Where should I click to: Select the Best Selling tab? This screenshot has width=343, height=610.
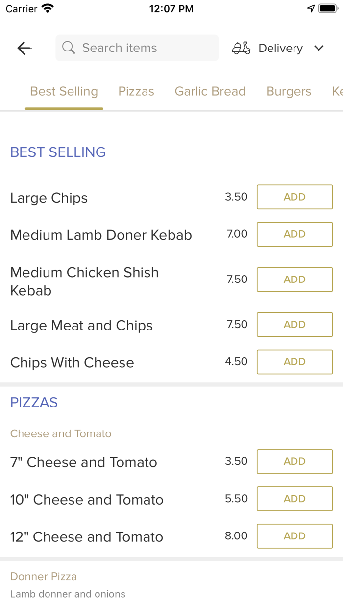64,91
